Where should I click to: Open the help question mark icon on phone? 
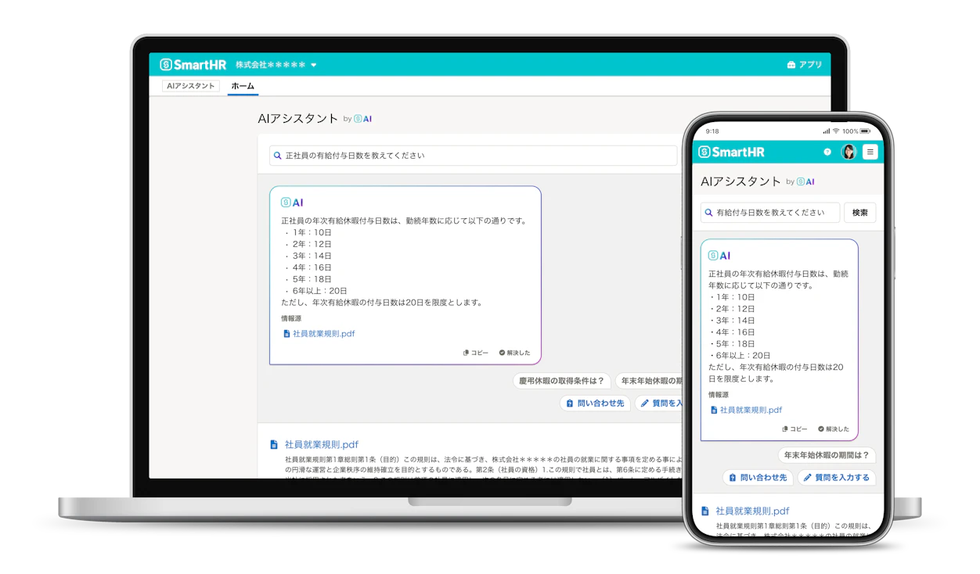827,152
